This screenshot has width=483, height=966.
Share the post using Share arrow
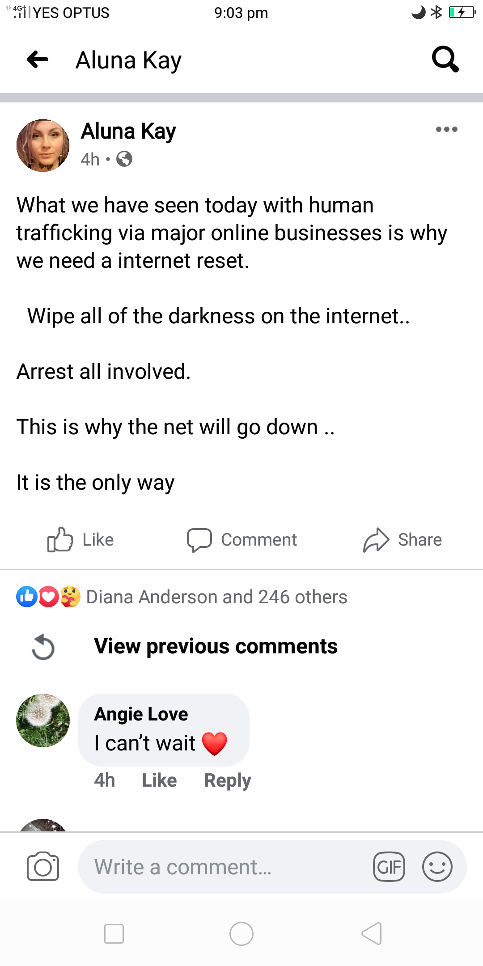[x=402, y=540]
